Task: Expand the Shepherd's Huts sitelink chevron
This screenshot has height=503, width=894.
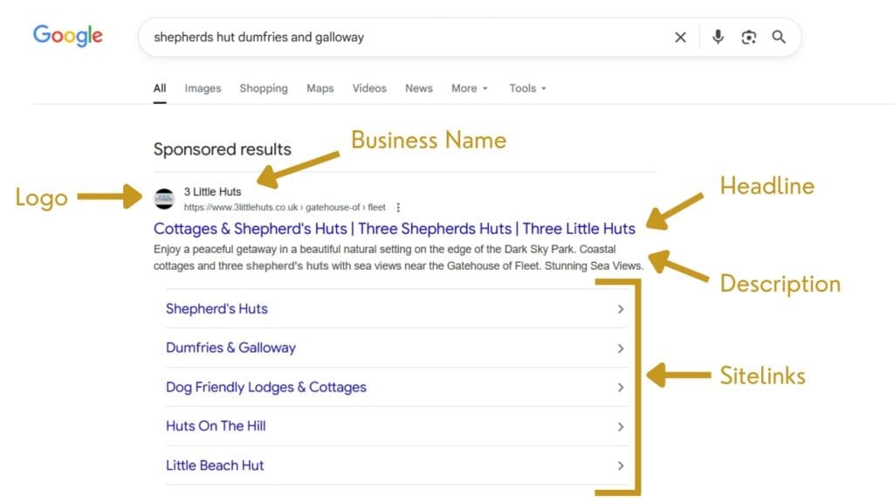Action: (x=621, y=308)
